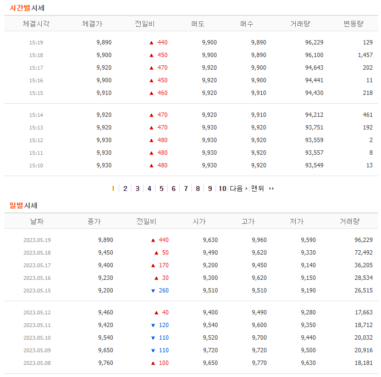The image size is (381, 377).
Task: Click the 시간별시세 section heading
Action: click(x=27, y=8)
